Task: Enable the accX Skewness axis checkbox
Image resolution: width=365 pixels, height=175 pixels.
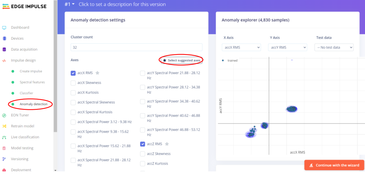Action: [73, 83]
